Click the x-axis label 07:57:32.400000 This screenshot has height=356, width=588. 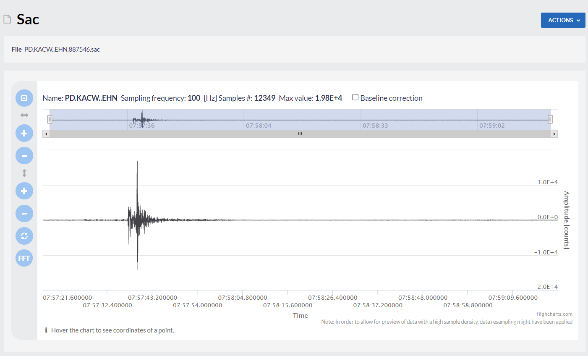tap(107, 305)
